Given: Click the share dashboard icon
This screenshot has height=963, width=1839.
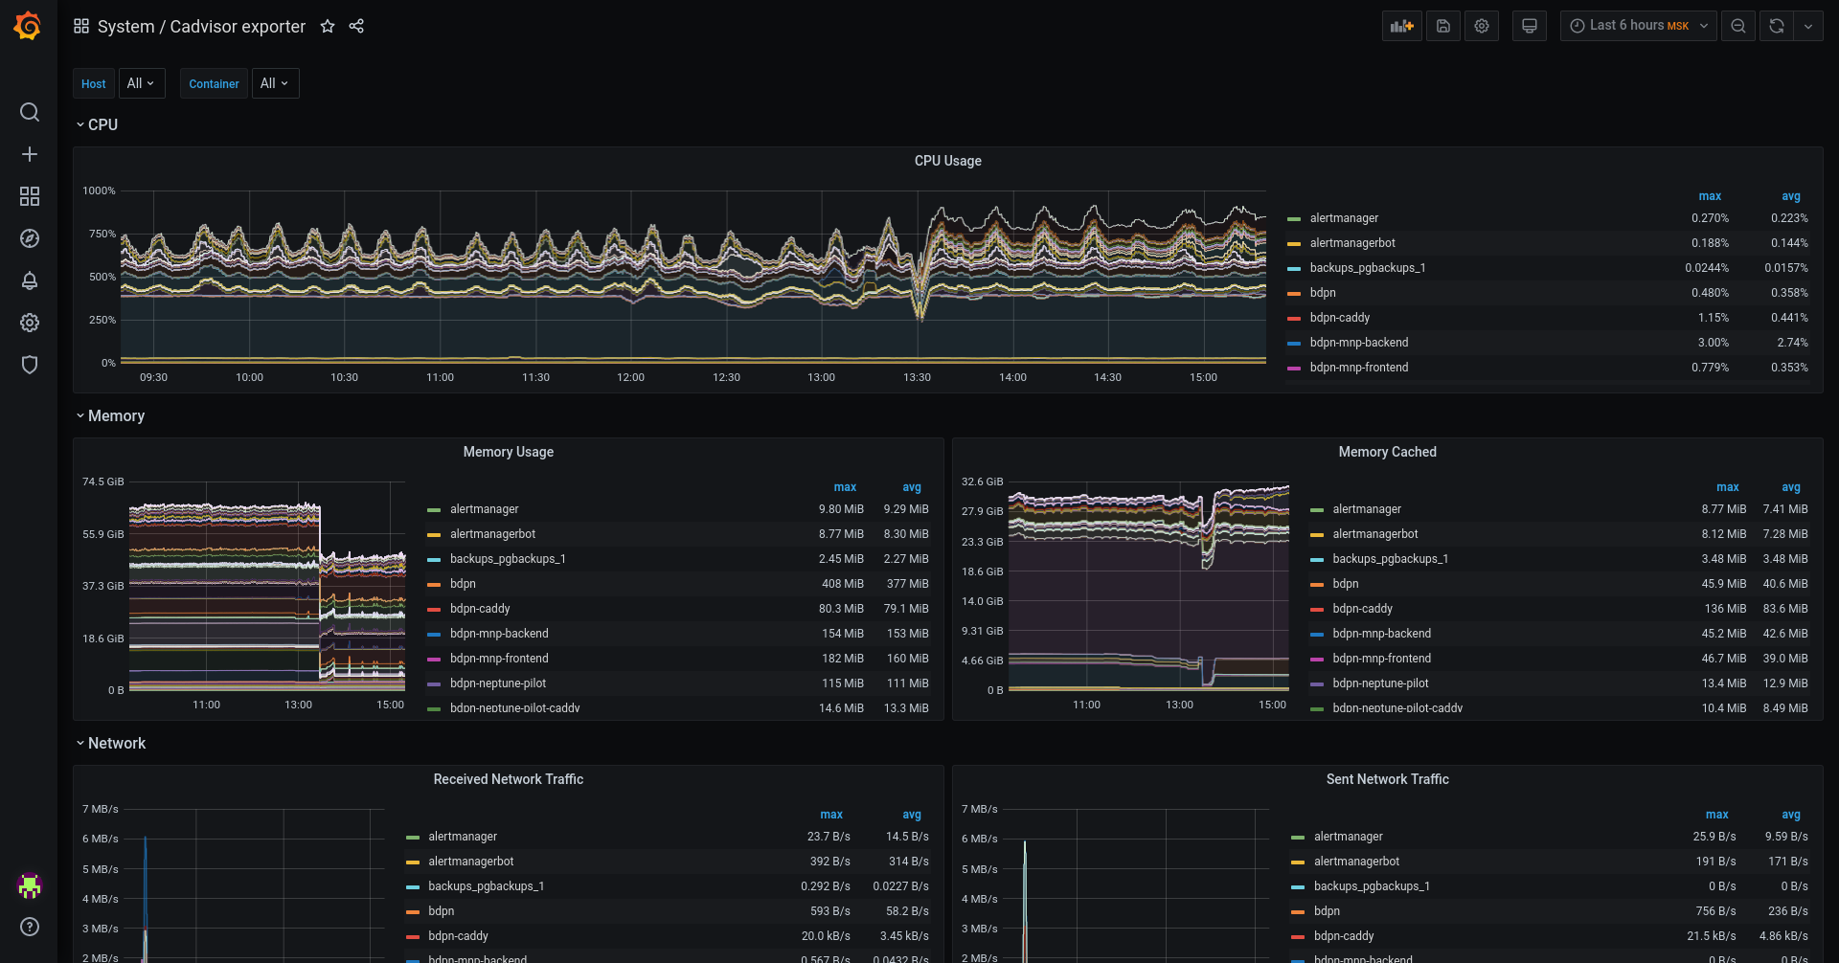Looking at the screenshot, I should coord(356,27).
